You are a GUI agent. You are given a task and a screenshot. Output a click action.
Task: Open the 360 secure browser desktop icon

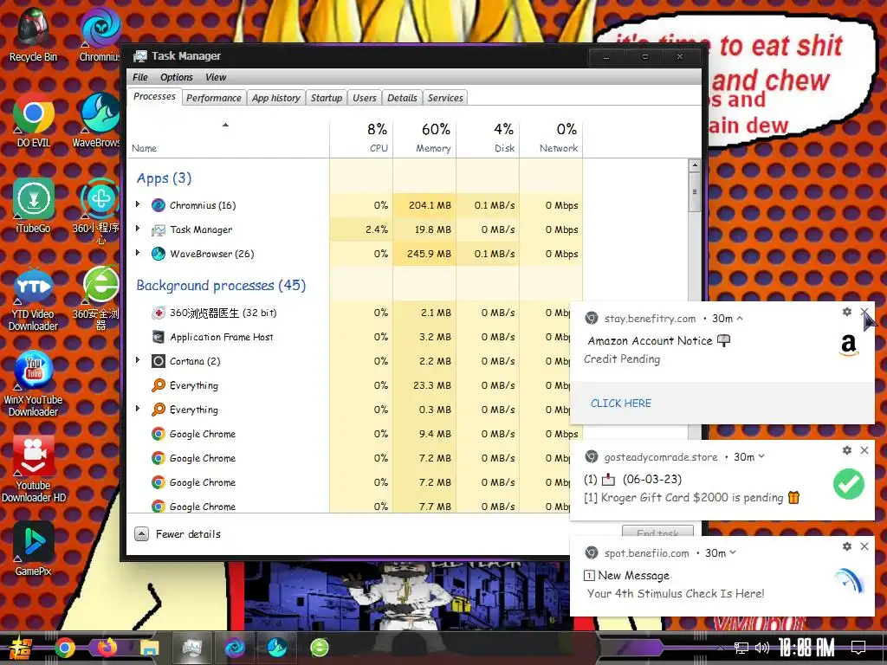(x=97, y=298)
